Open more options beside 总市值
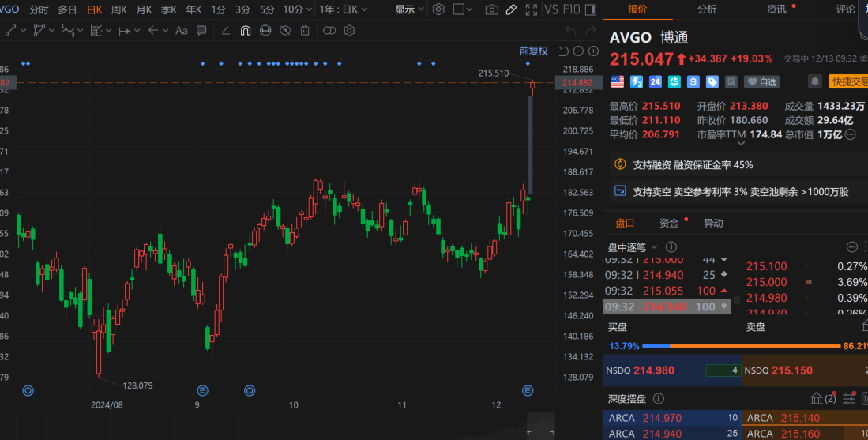This screenshot has width=868, height=440. tap(851, 134)
